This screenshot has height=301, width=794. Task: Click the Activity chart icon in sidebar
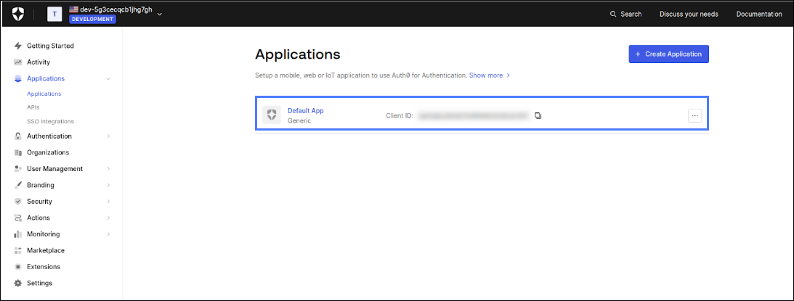pos(18,62)
